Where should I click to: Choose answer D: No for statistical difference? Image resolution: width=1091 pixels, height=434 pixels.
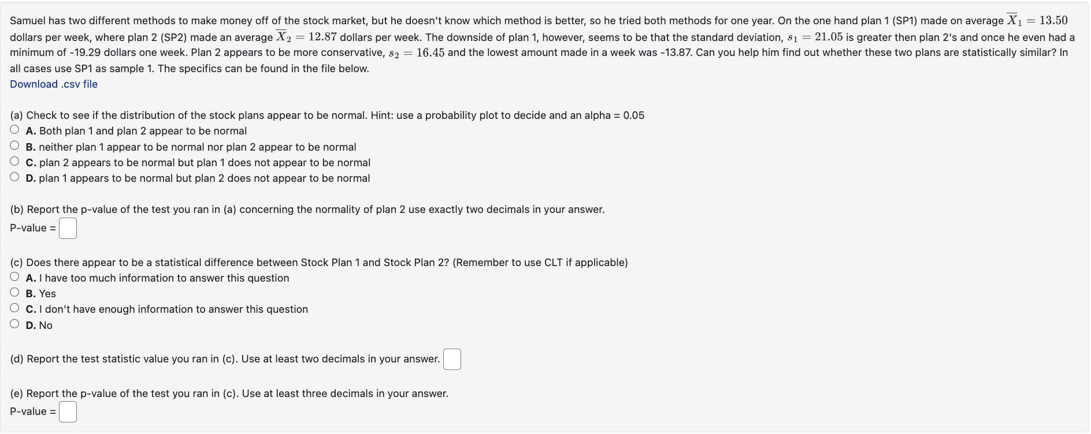[x=14, y=323]
